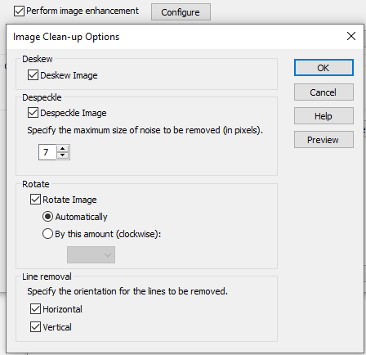Choose By this amount (clockwise) option
Image resolution: width=366 pixels, height=355 pixels.
click(x=47, y=234)
